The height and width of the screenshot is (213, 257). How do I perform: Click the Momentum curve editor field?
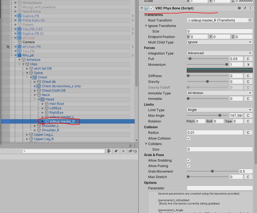coord(220,70)
